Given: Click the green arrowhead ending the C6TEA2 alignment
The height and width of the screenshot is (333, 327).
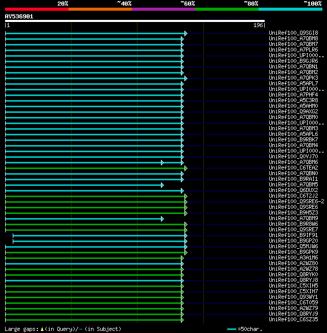Looking at the screenshot, I should 186,169.
